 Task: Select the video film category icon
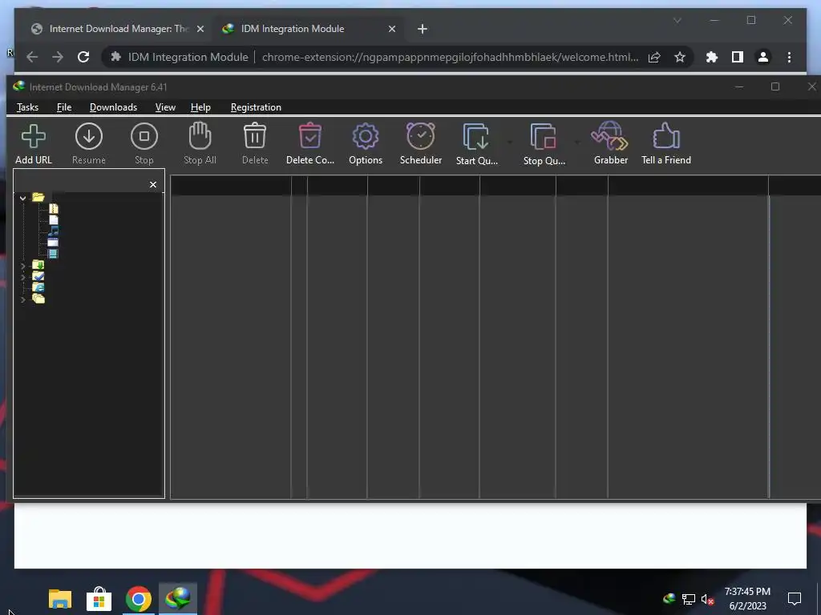(x=53, y=254)
